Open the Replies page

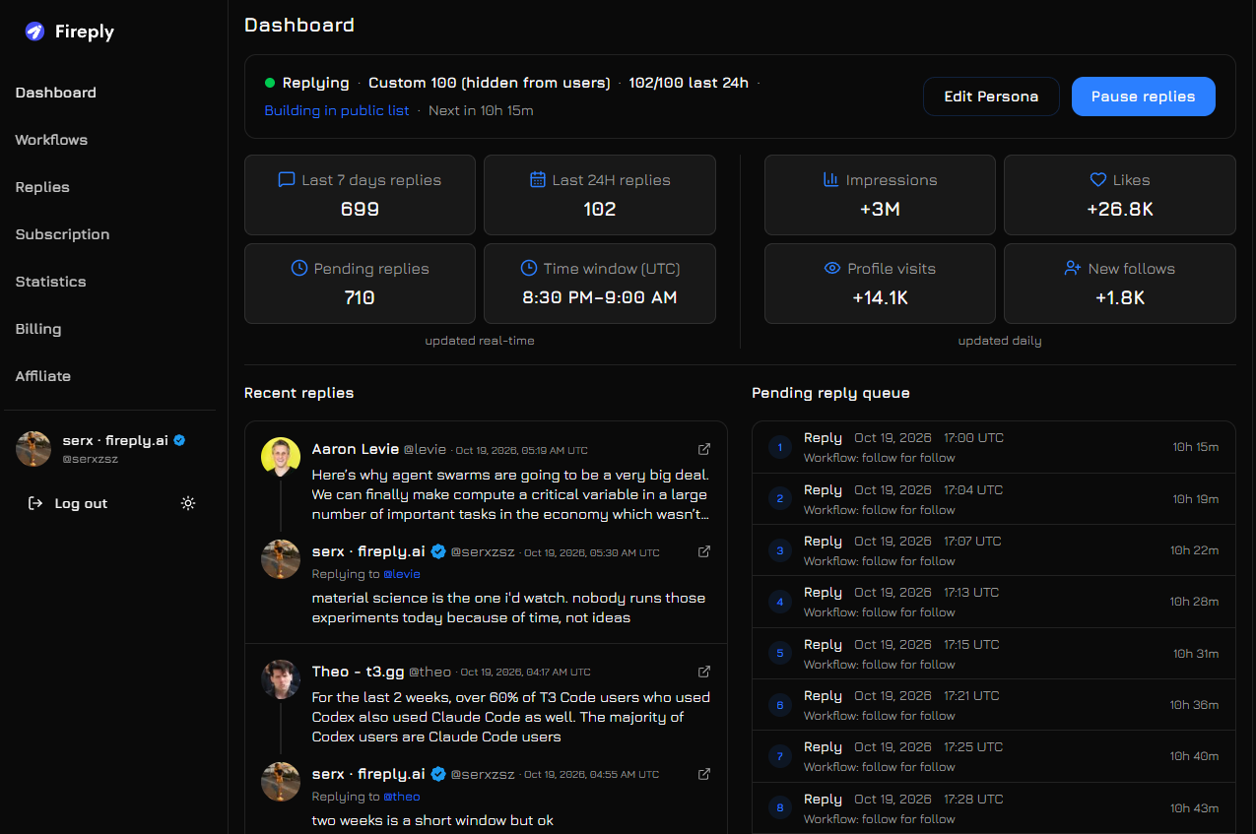click(x=42, y=187)
